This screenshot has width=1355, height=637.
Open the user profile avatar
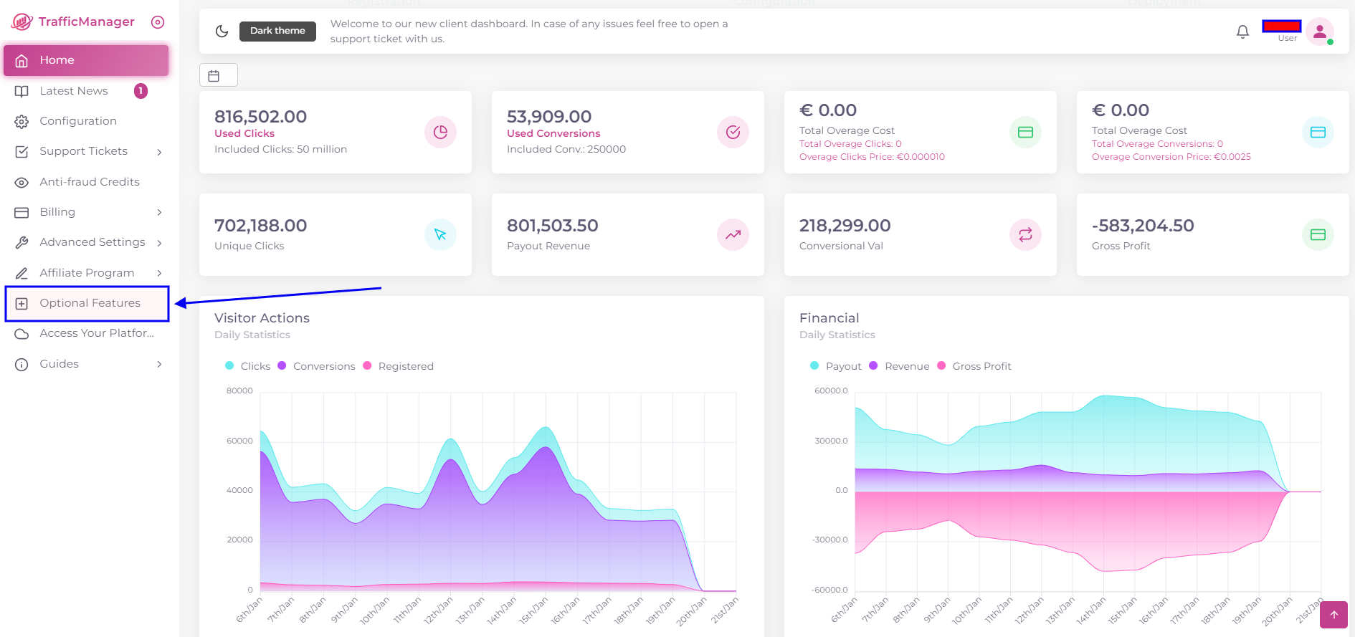[x=1319, y=32]
